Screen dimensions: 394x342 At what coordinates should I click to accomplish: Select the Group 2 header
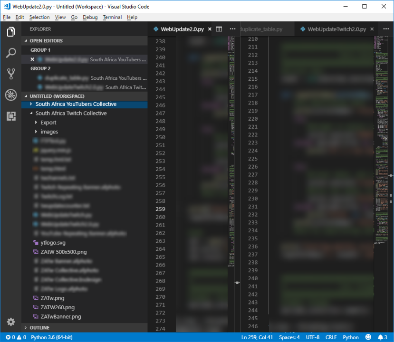85,68
